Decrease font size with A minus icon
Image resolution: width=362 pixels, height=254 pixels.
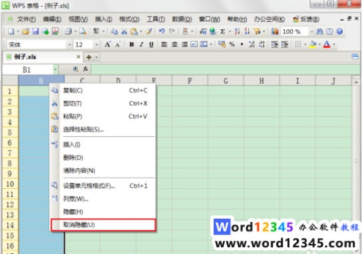[118, 45]
